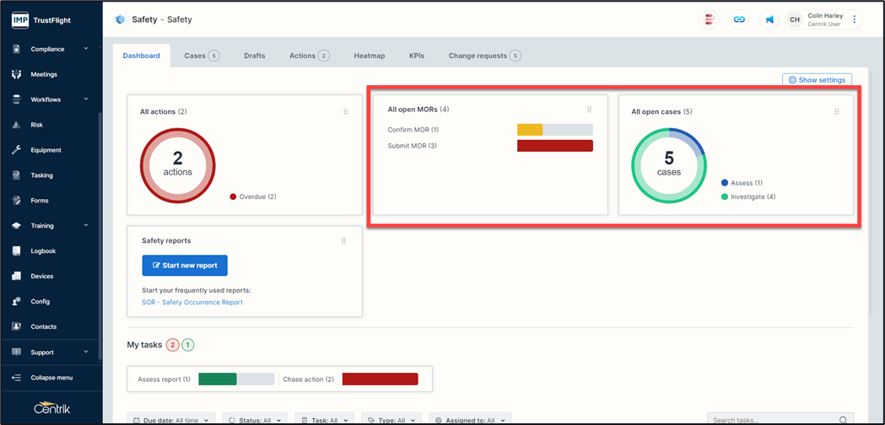Click the drag handle on All actions widget
The width and height of the screenshot is (885, 425).
[346, 111]
